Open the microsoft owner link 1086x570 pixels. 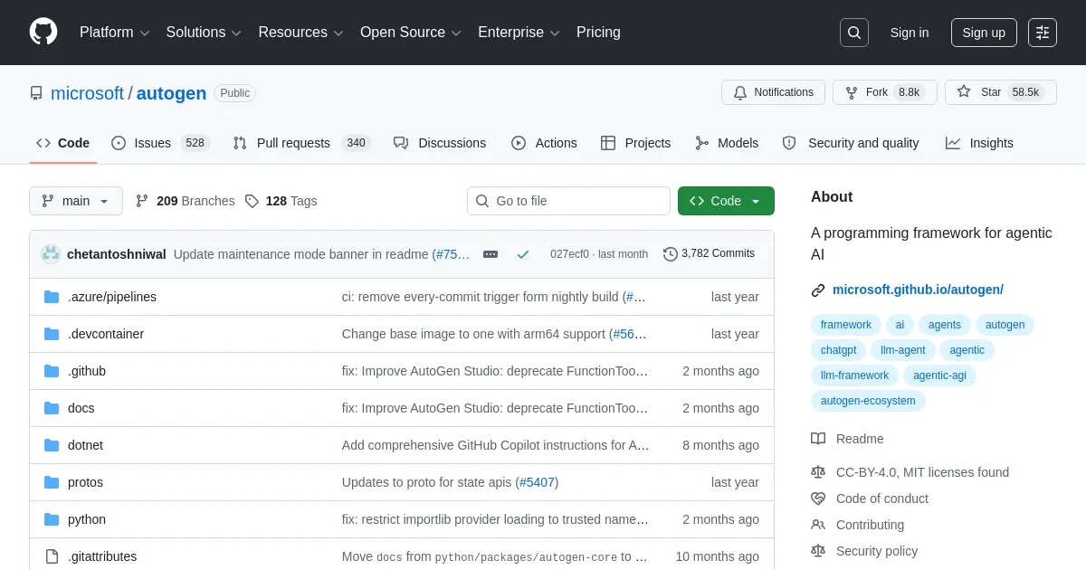[x=87, y=93]
